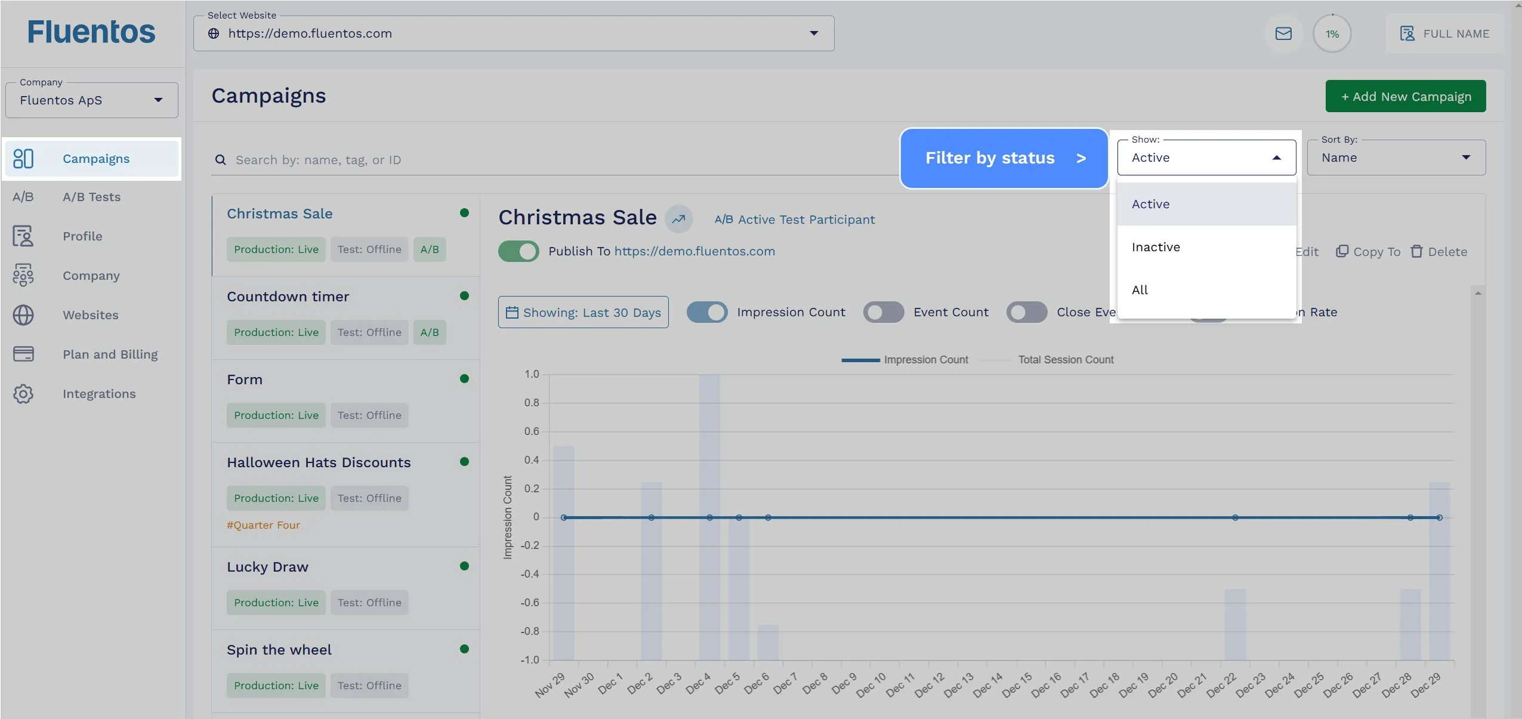The height and width of the screenshot is (719, 1522).
Task: Collapse the Show status dropdown
Action: pos(1206,158)
